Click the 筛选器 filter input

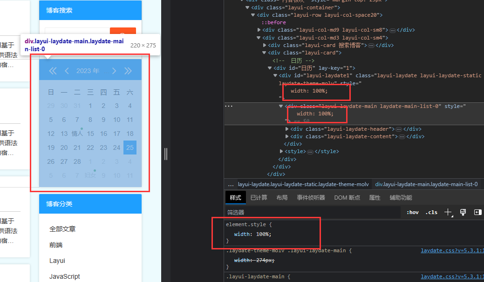[313, 212]
